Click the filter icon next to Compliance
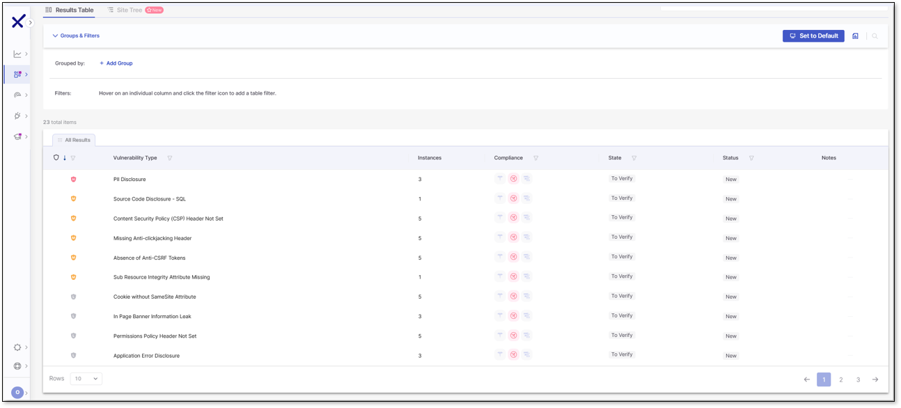Viewport: 901px width, 408px height. pyautogui.click(x=535, y=158)
